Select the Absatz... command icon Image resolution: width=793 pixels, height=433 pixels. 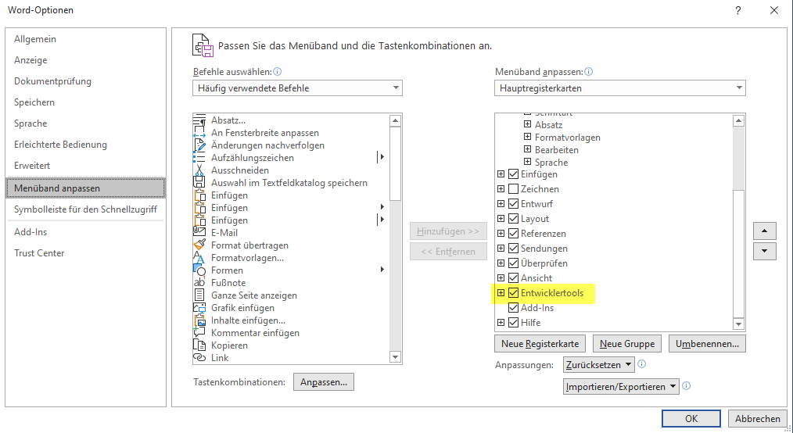click(x=199, y=120)
